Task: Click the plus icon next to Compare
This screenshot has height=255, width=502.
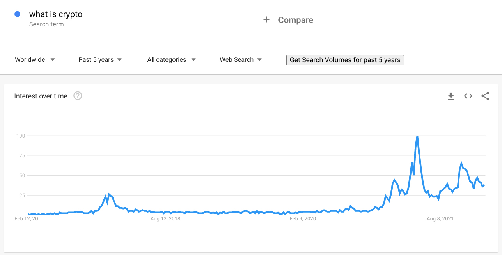Action: [266, 19]
